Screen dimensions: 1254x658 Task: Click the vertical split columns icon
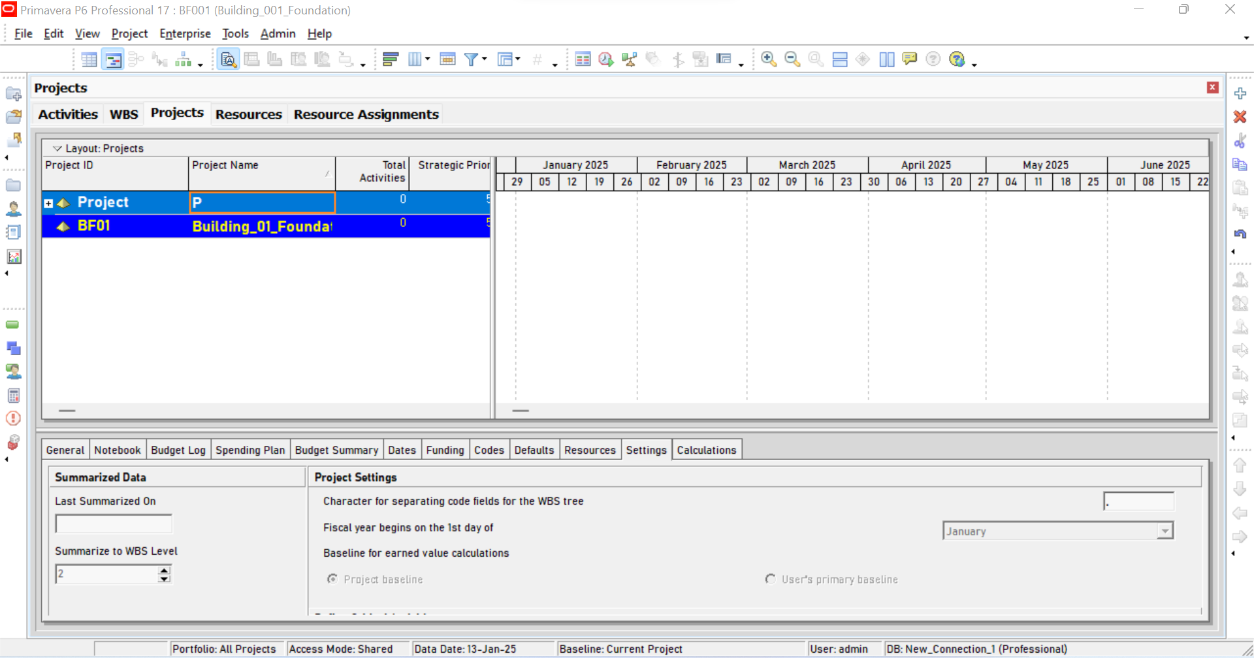887,59
